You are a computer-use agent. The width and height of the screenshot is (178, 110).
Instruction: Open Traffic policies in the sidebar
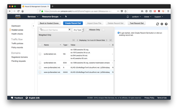pyautogui.click(x=17, y=44)
